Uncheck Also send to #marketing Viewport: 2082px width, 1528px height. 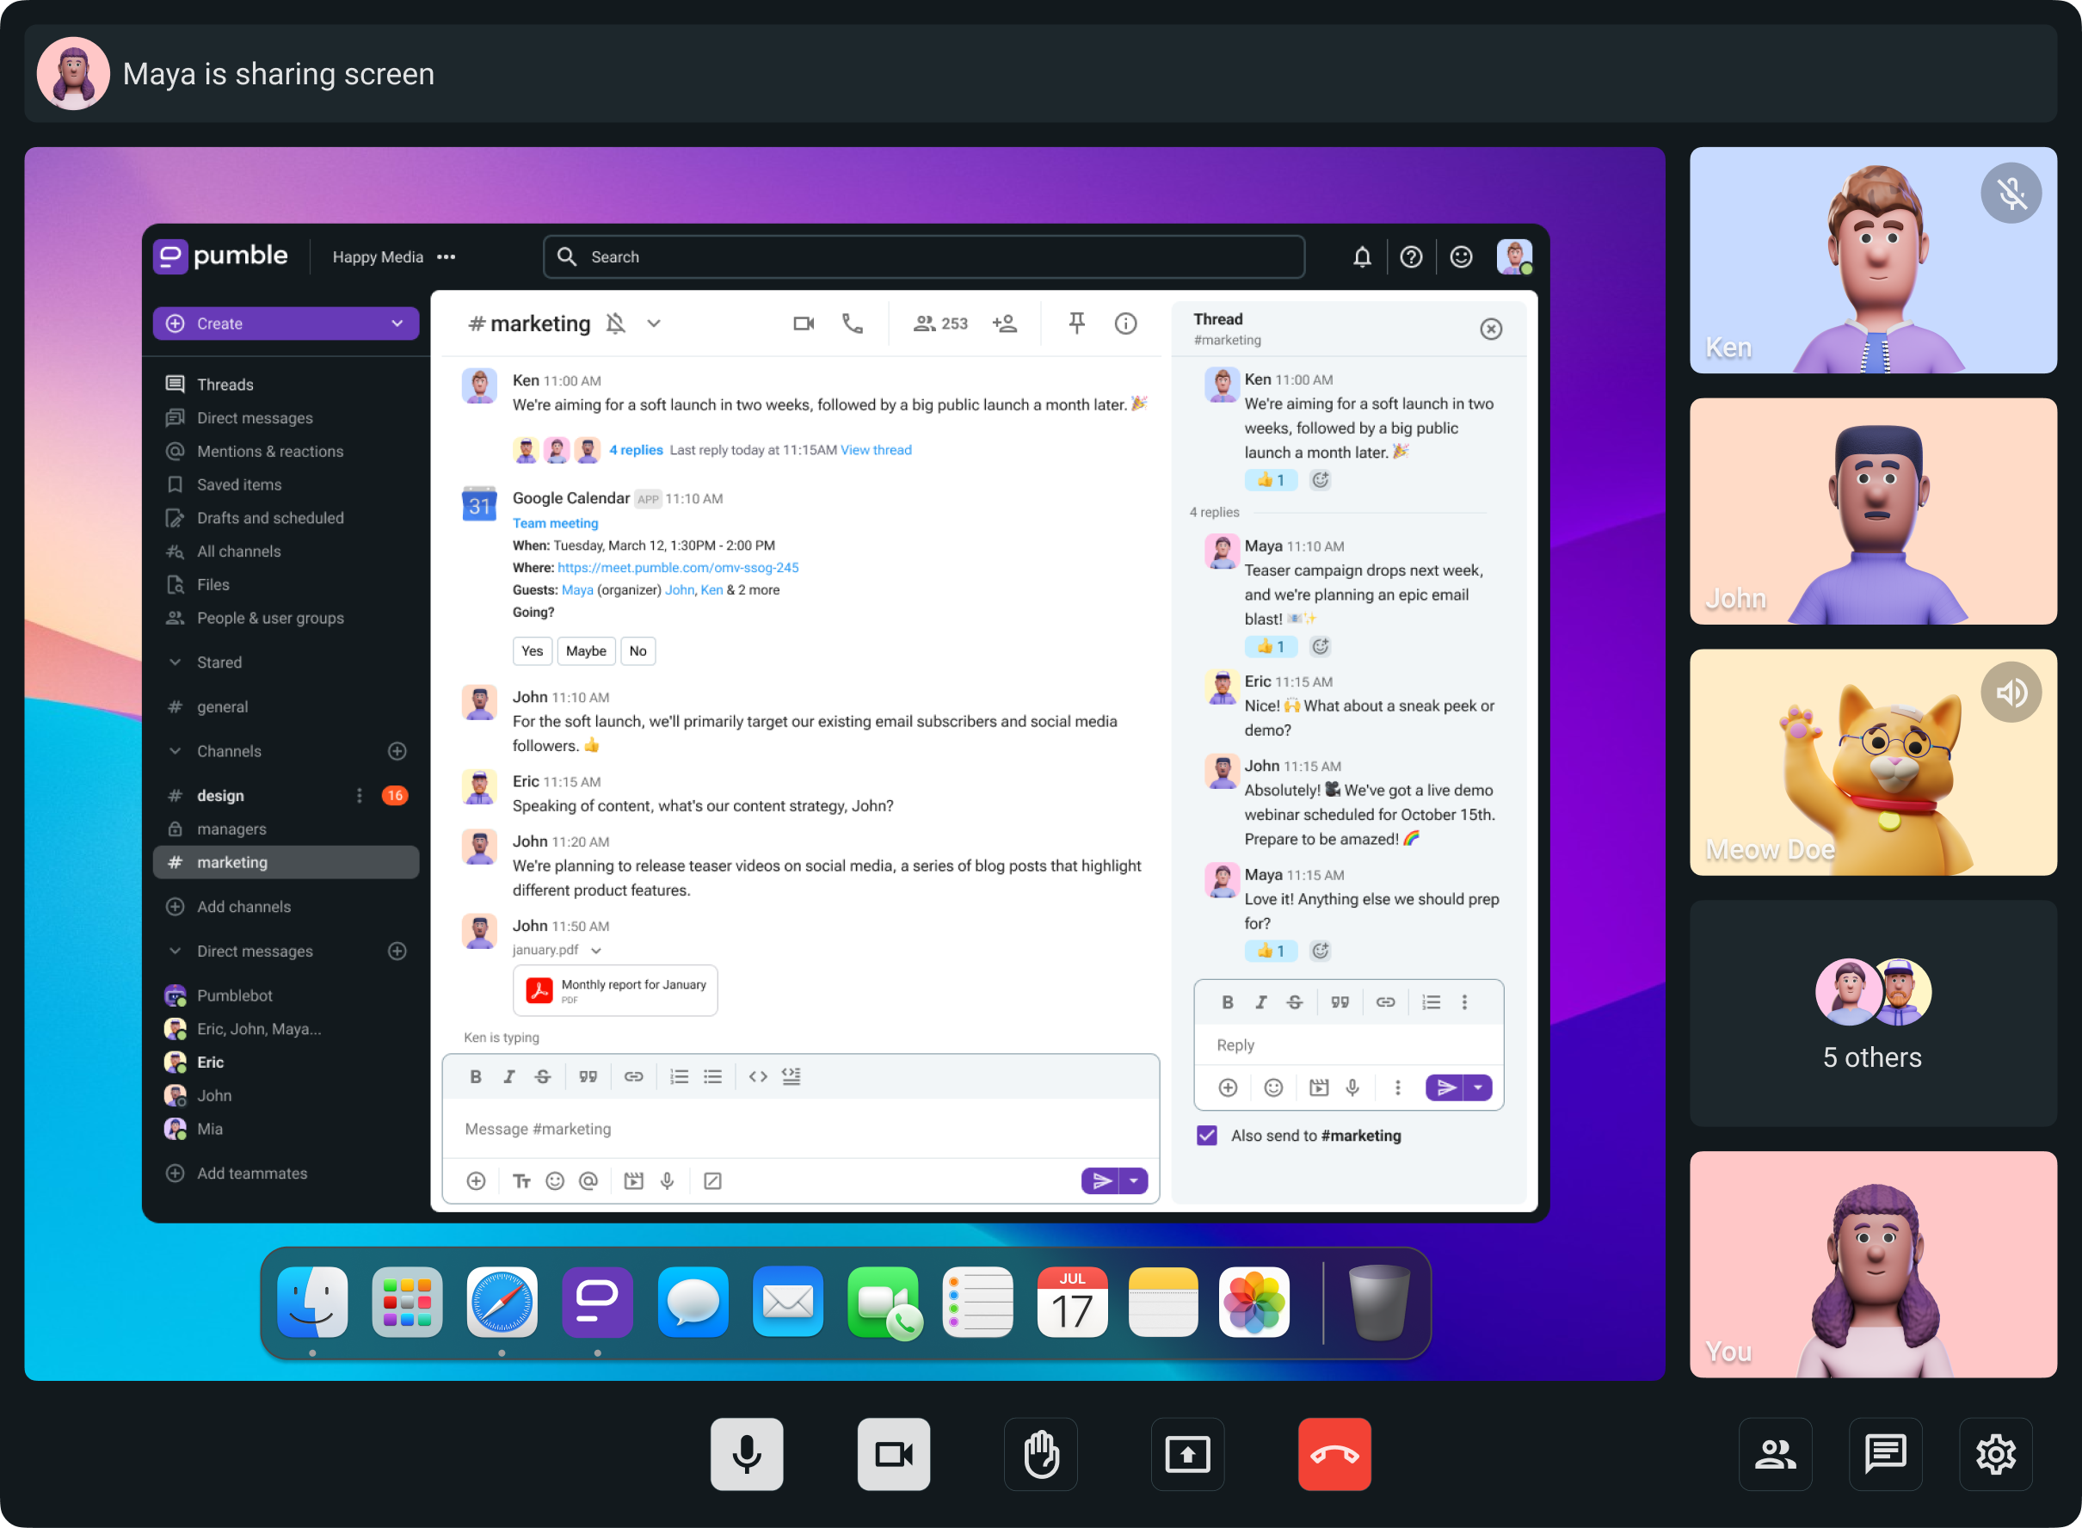point(1207,1135)
